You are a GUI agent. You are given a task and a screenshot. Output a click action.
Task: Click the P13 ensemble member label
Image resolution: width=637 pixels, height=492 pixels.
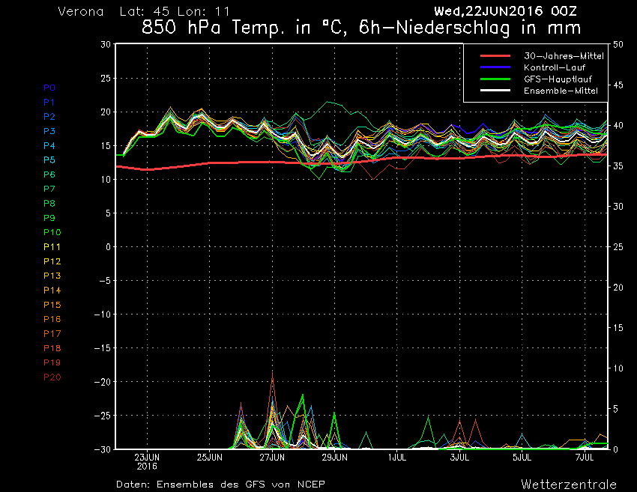click(x=52, y=276)
